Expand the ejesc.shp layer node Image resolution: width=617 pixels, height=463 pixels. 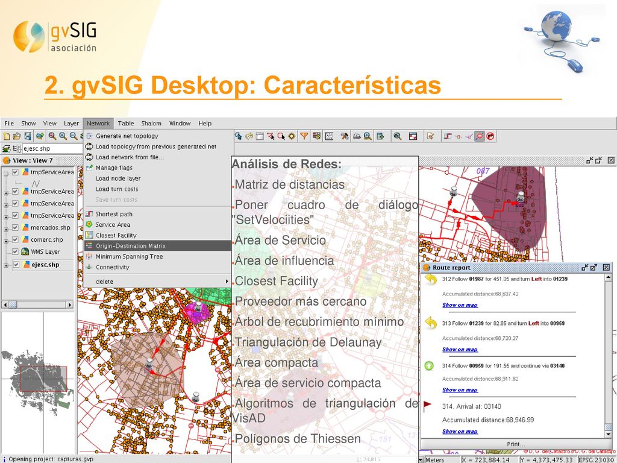(6, 266)
